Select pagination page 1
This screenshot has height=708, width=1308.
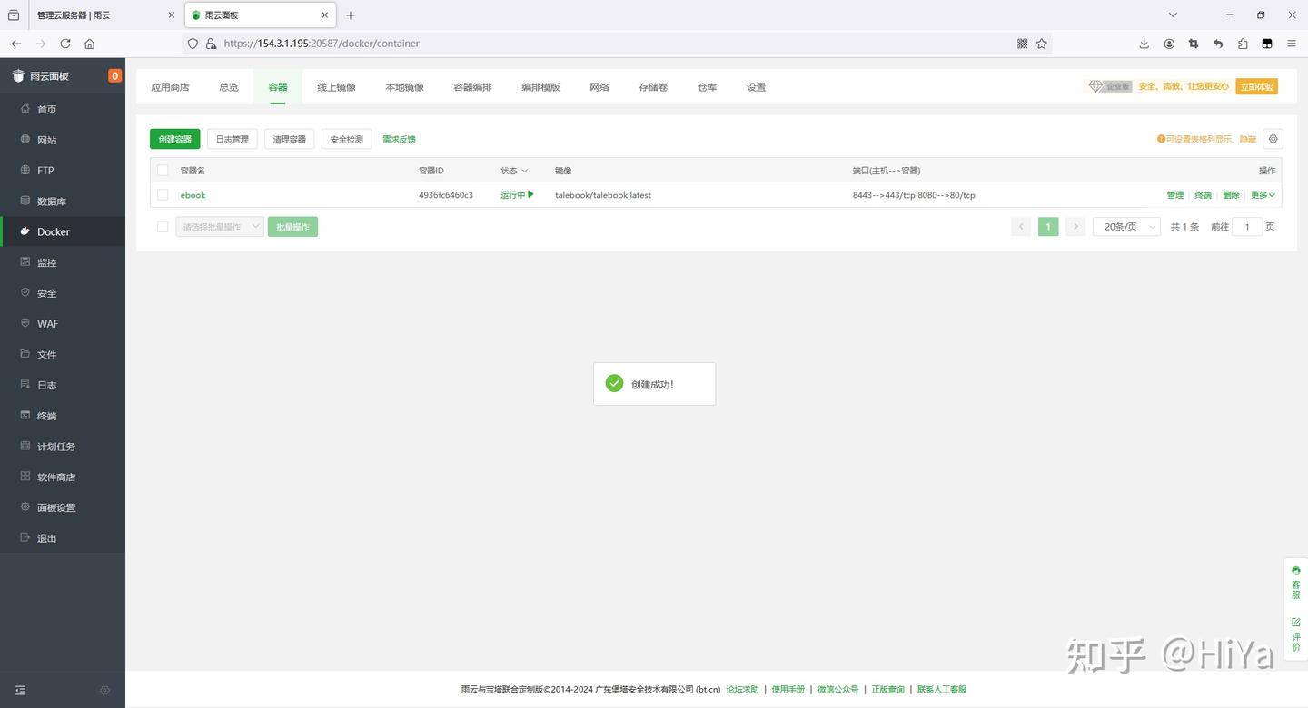(x=1048, y=227)
